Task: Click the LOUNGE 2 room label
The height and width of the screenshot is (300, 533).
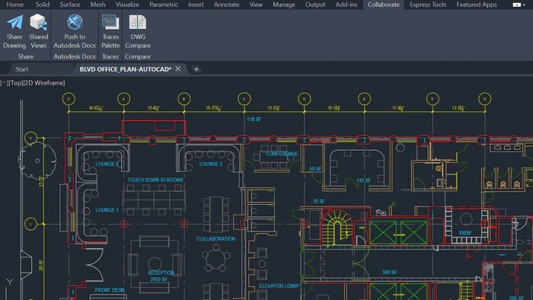Action: click(x=107, y=164)
